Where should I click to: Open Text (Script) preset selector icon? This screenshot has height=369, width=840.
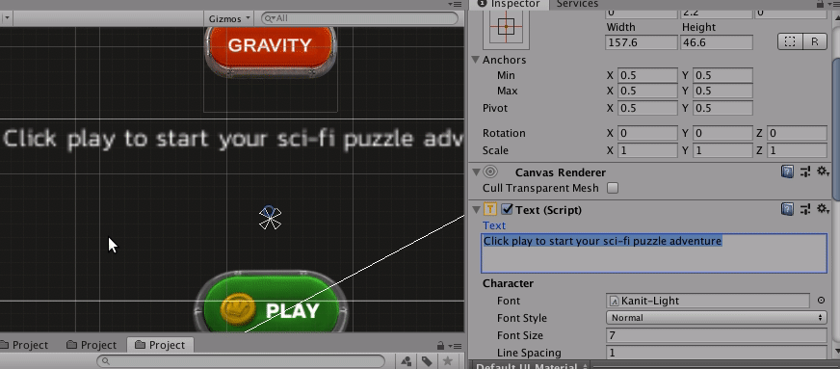[x=804, y=209]
